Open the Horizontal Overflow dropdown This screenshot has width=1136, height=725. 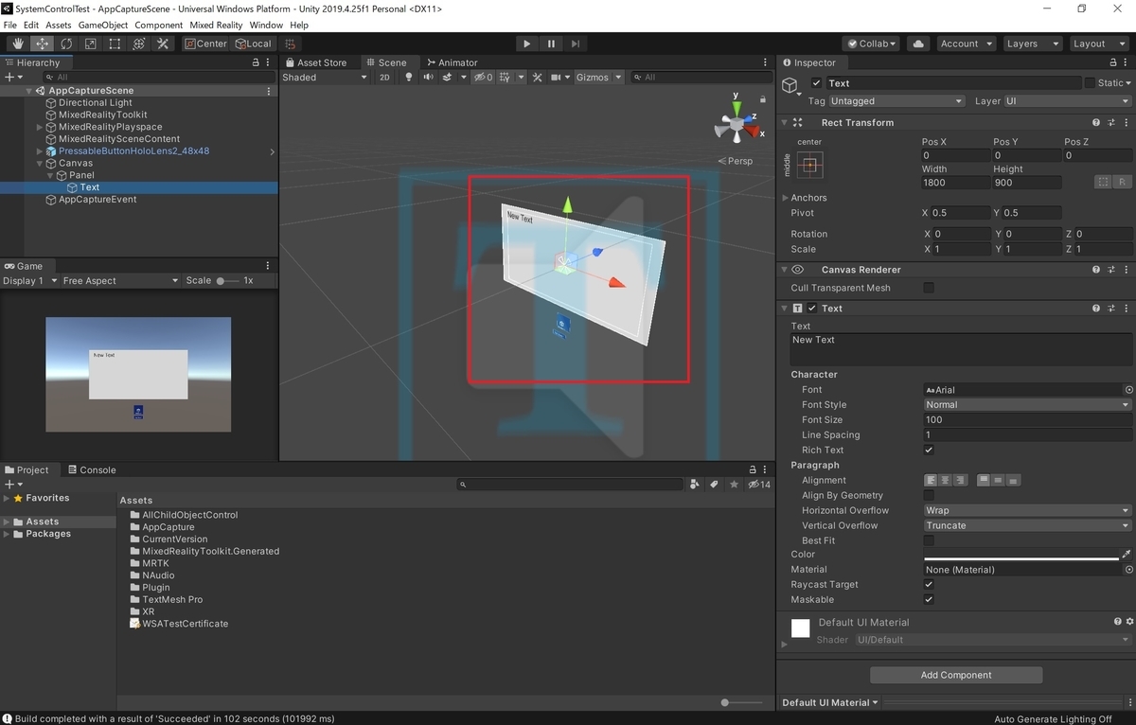[x=1027, y=511]
